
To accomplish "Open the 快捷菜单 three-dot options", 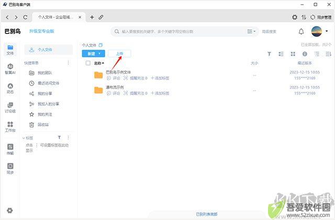I will 69,63.
